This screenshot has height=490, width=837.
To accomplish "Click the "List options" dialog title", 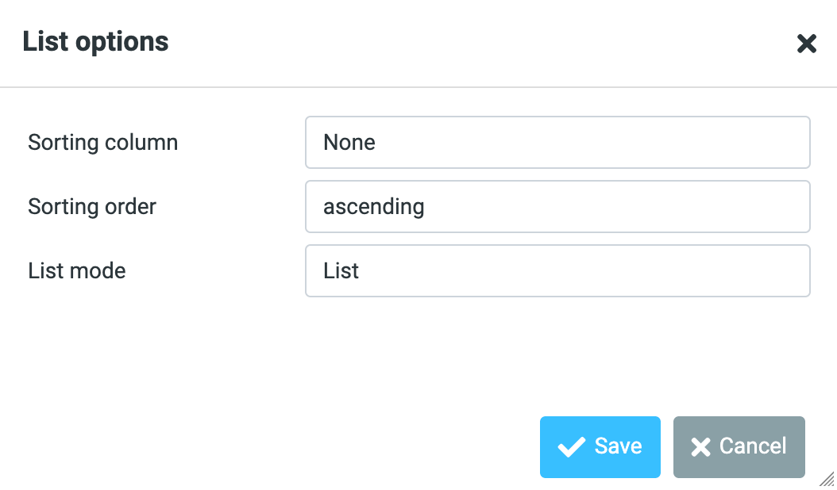I will pos(95,41).
